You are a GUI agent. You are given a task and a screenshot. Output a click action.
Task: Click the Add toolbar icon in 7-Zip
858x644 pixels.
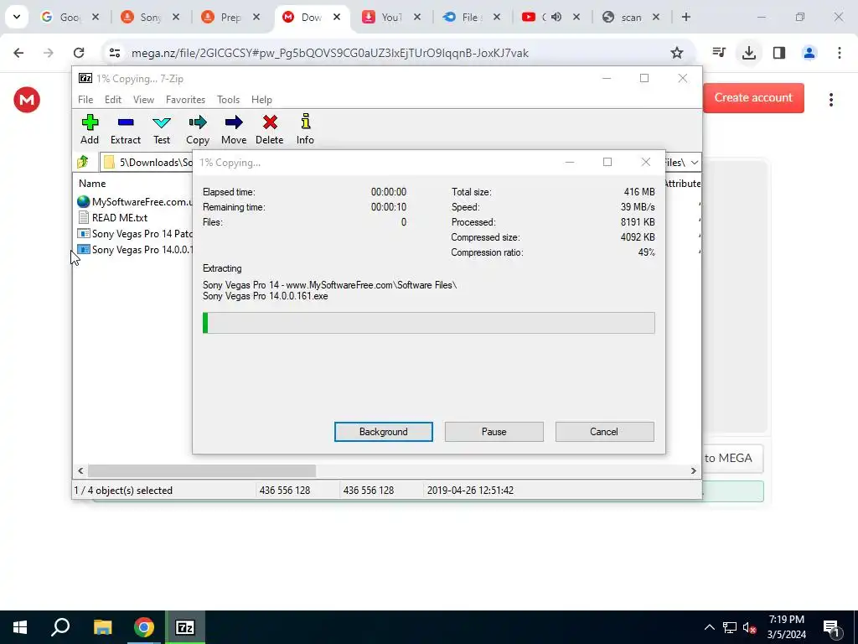(90, 129)
